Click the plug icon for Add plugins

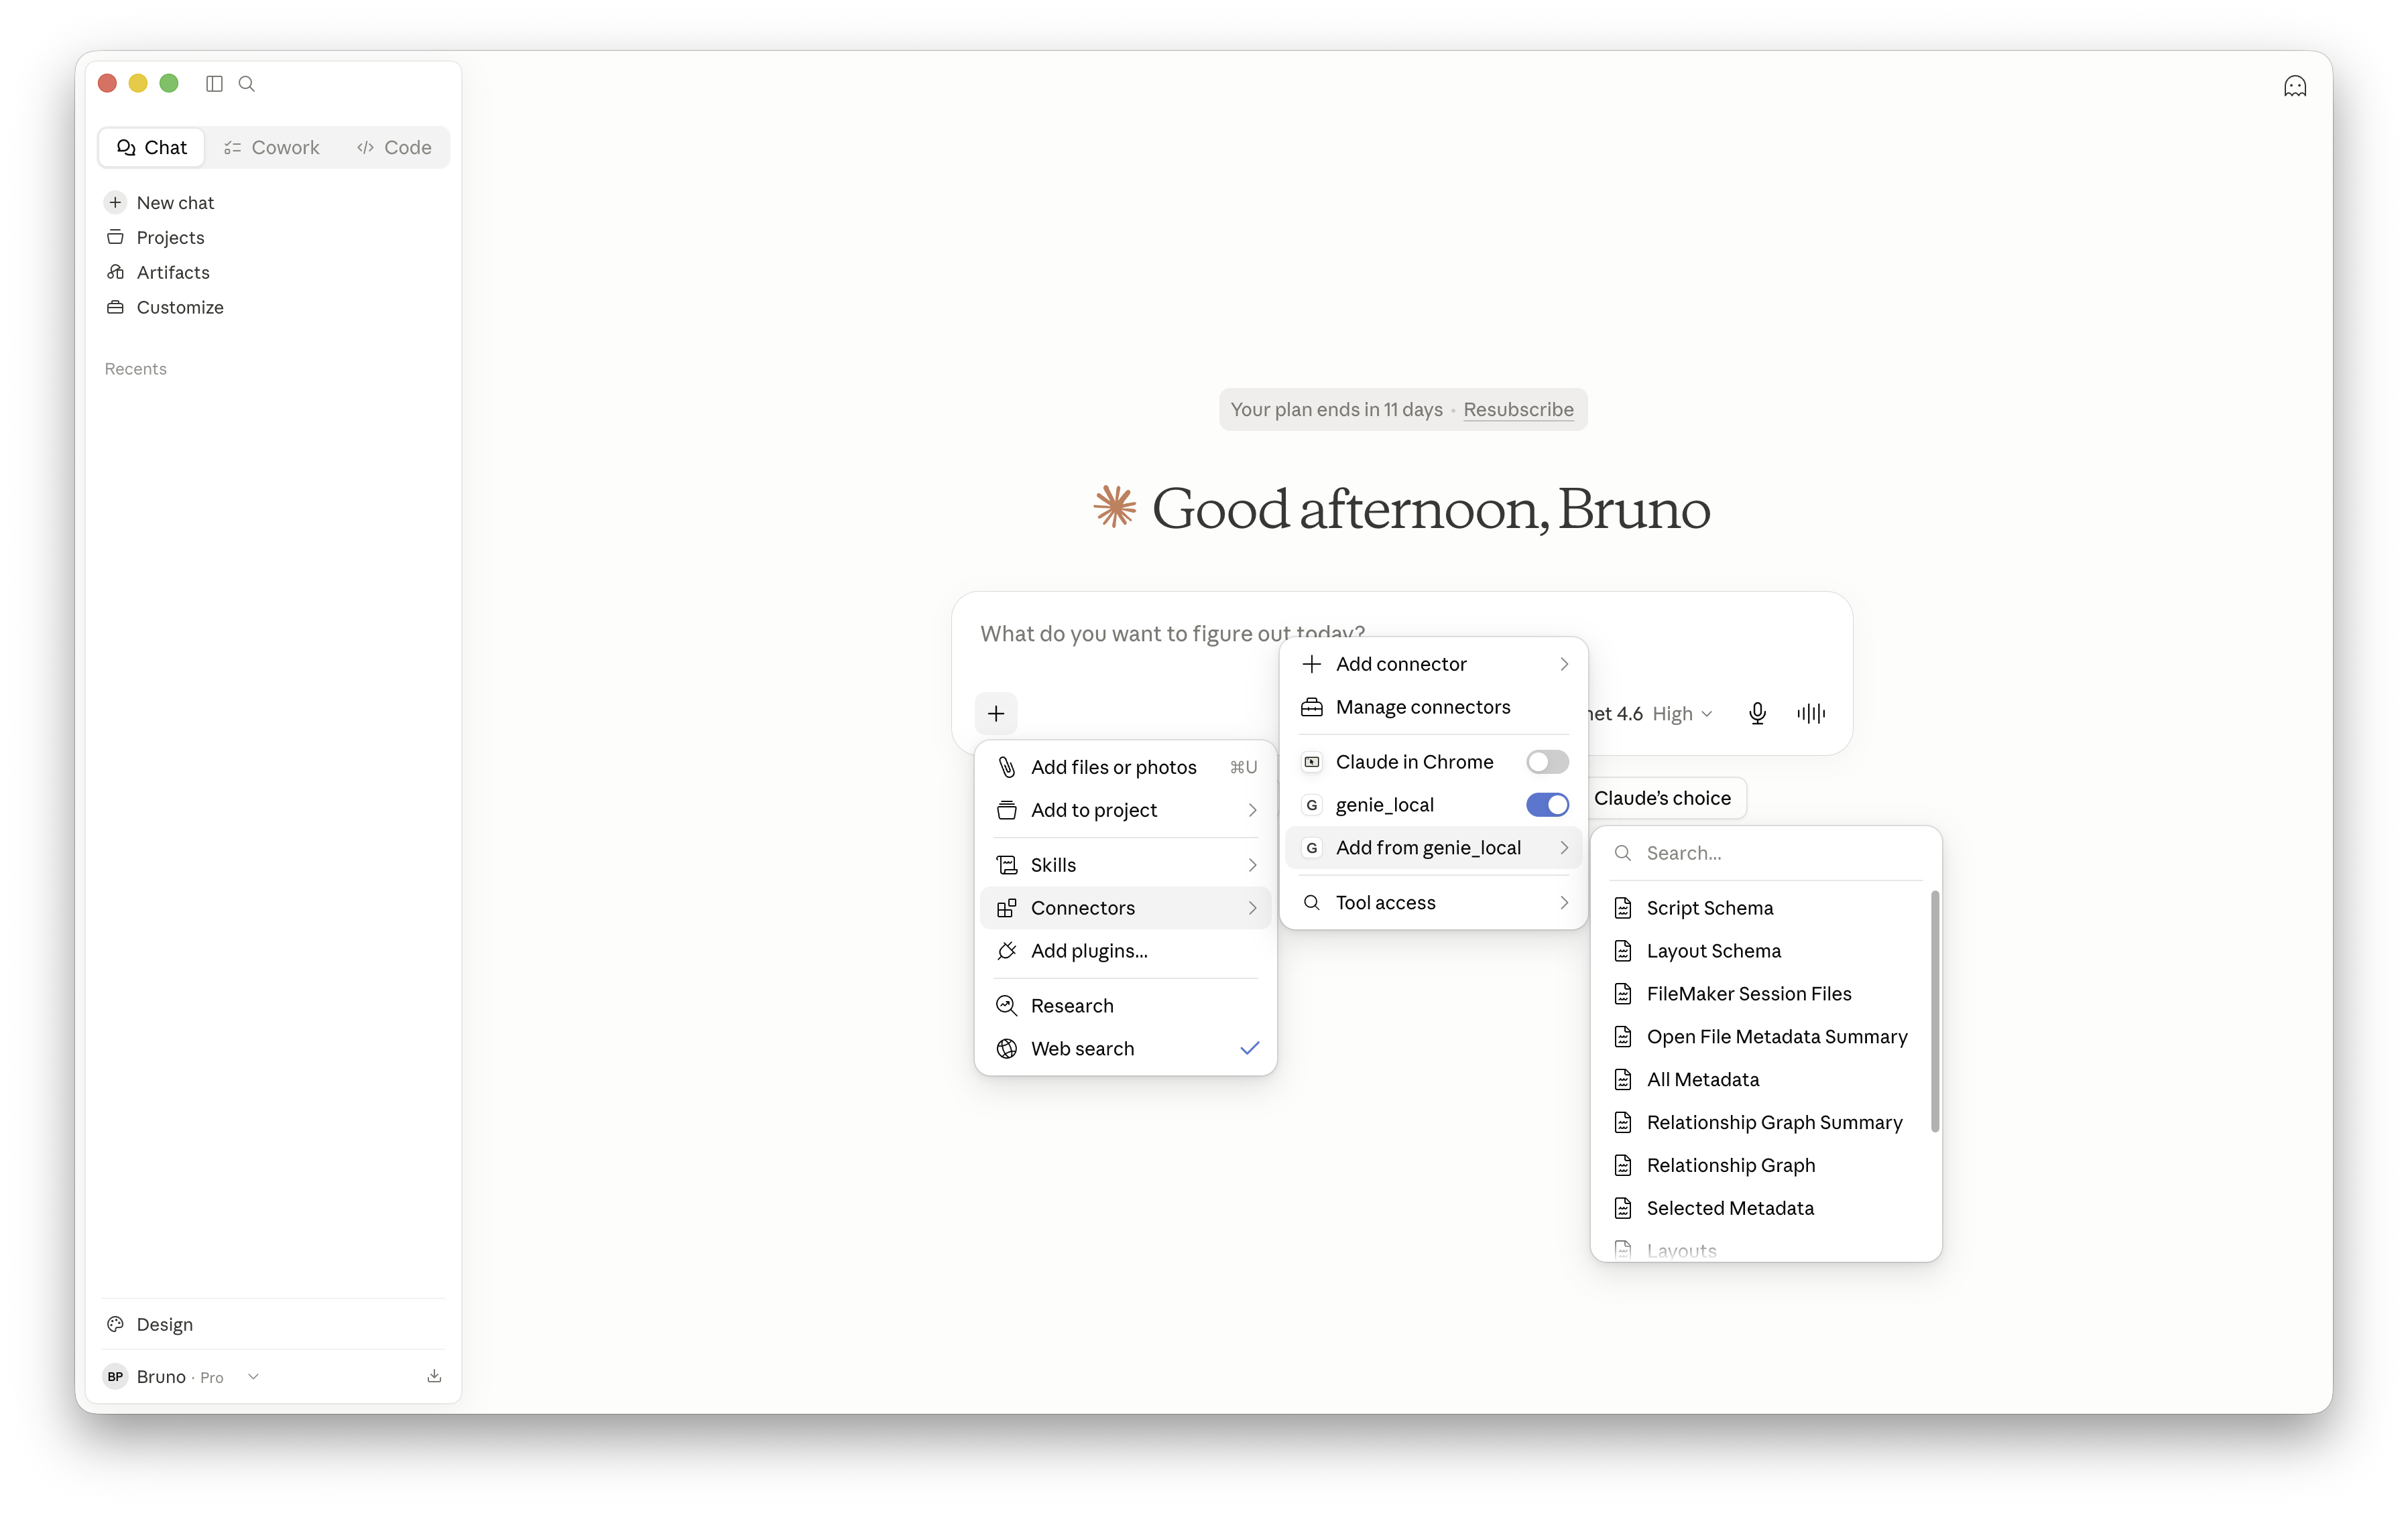1007,951
